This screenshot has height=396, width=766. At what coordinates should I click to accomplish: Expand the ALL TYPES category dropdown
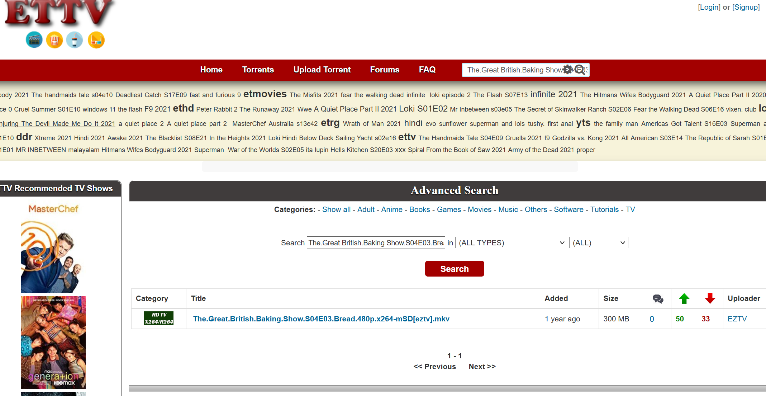pos(511,243)
